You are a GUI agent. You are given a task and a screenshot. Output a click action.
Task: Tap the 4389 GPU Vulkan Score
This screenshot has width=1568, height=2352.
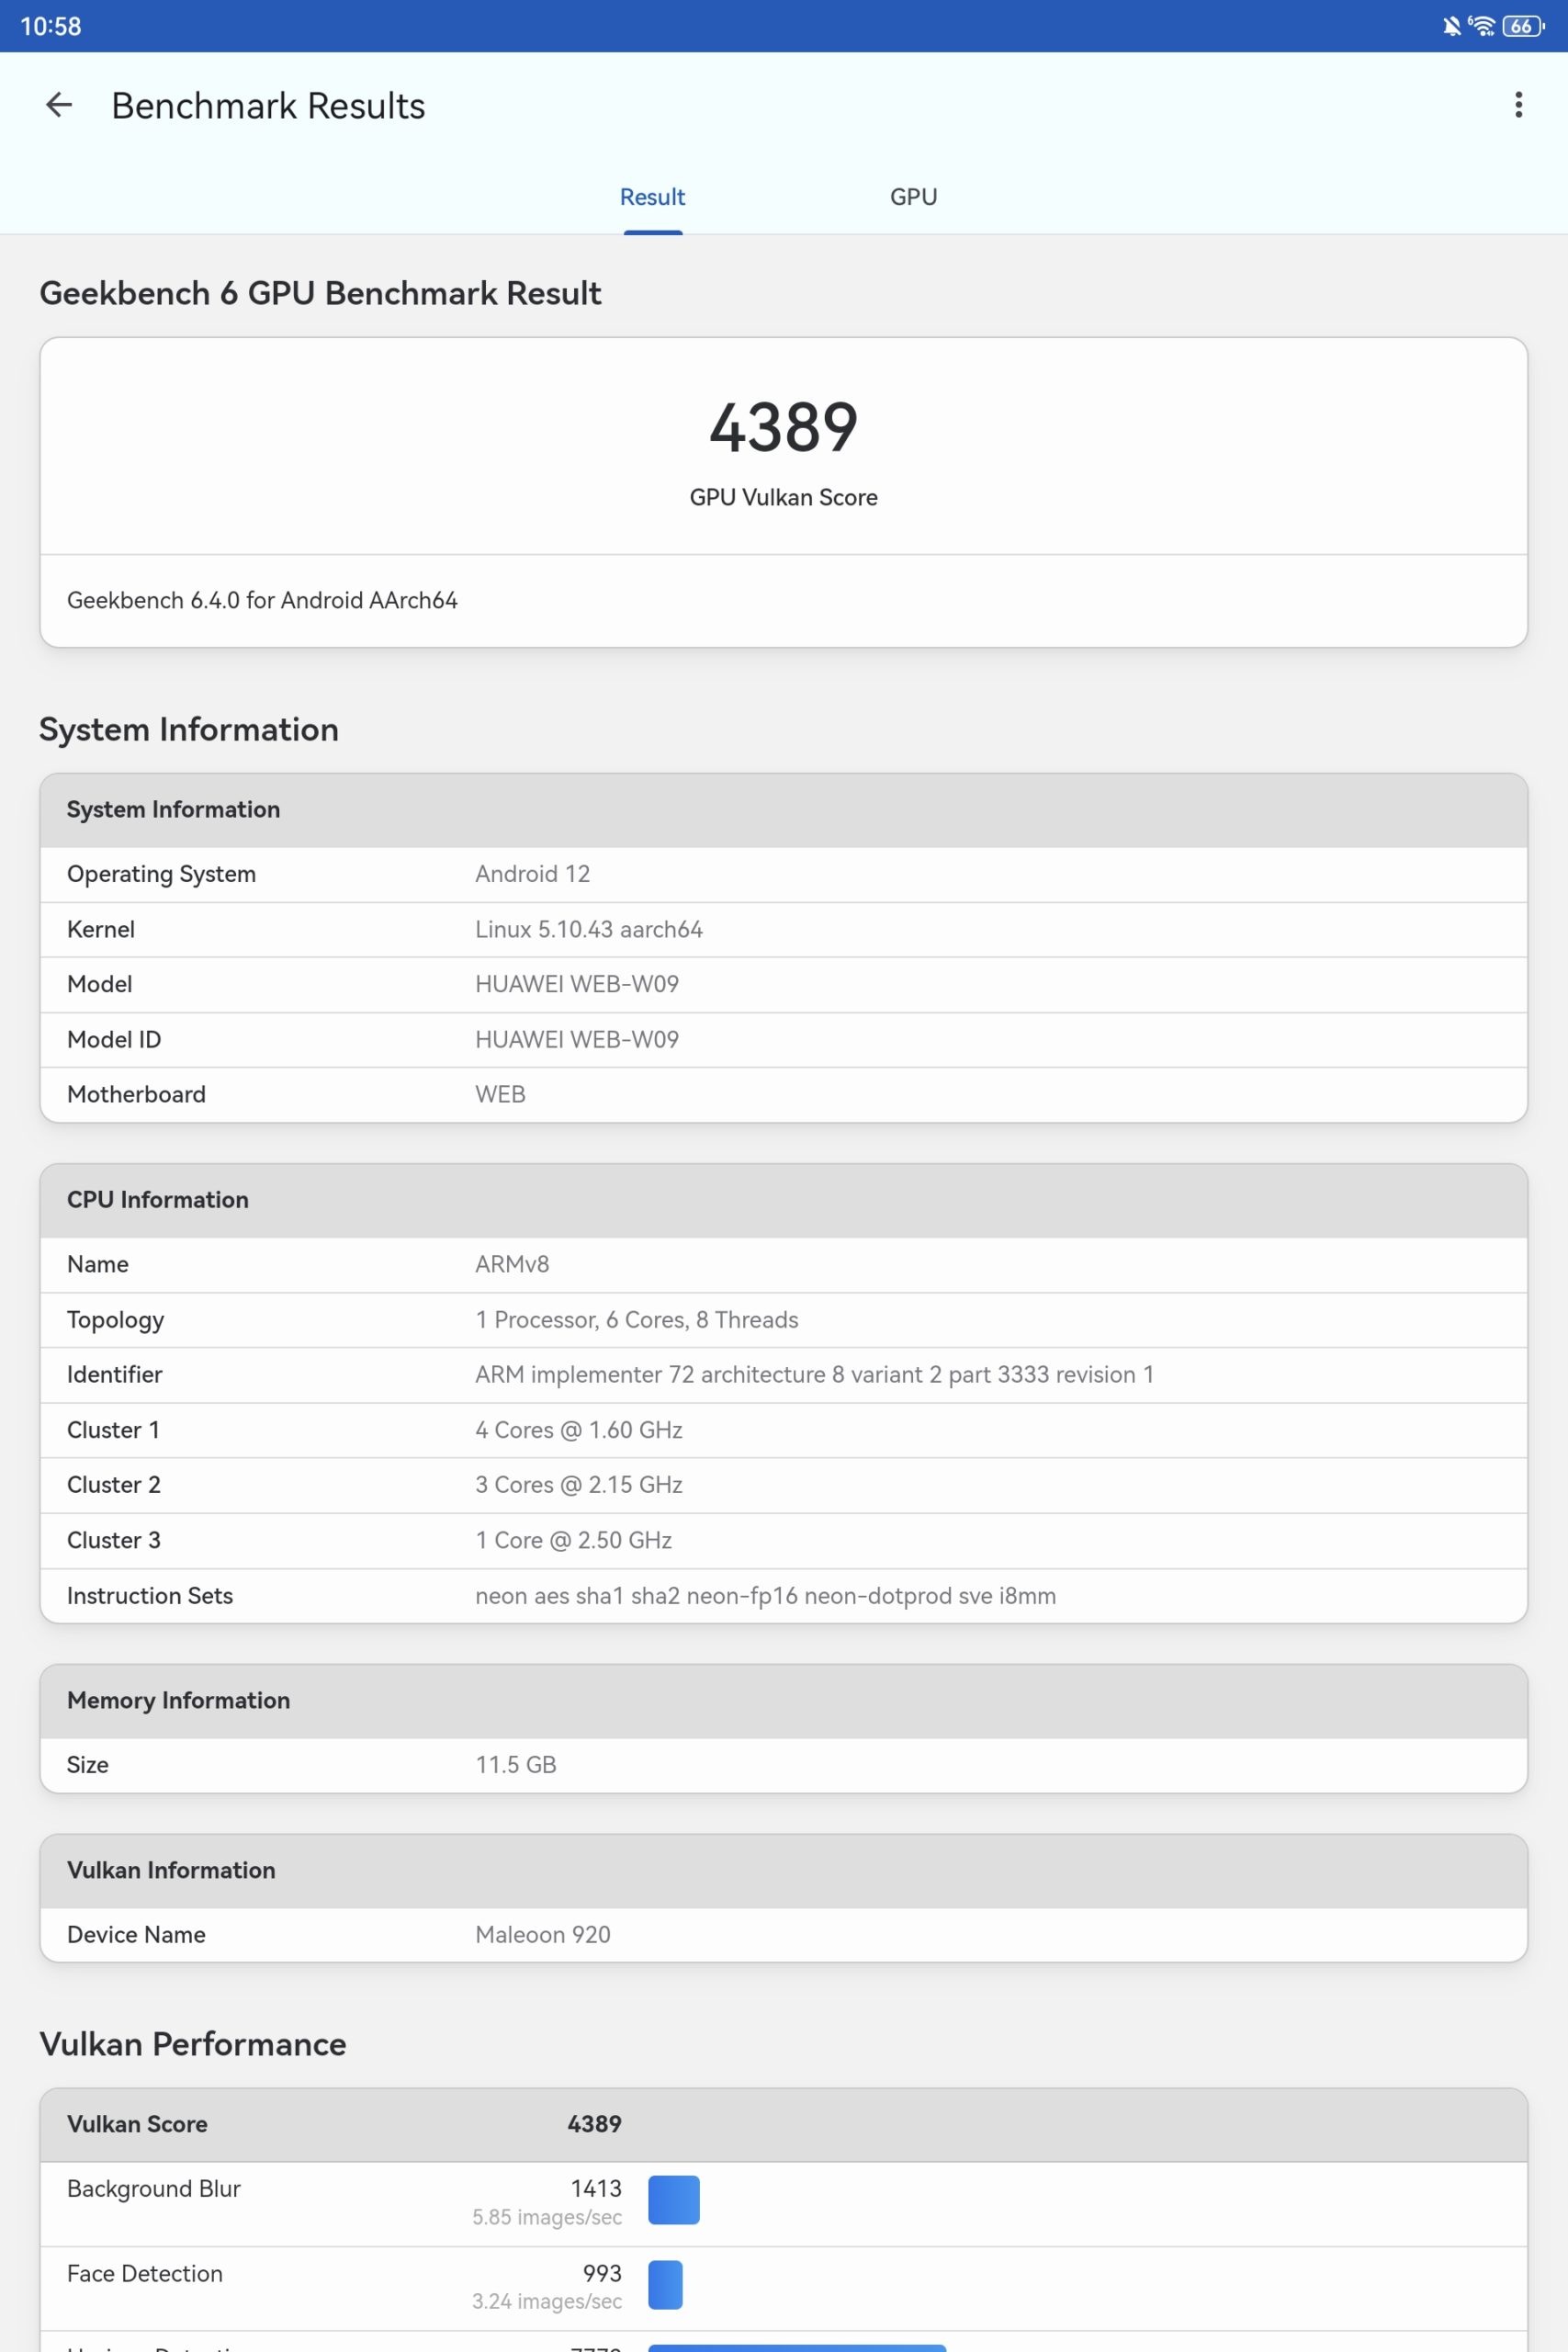784,427
